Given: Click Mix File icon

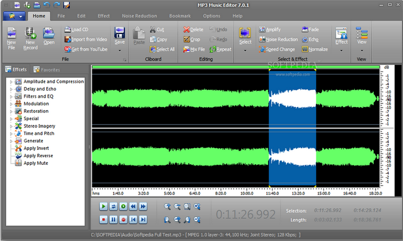Looking at the screenshot, I should 187,49.
